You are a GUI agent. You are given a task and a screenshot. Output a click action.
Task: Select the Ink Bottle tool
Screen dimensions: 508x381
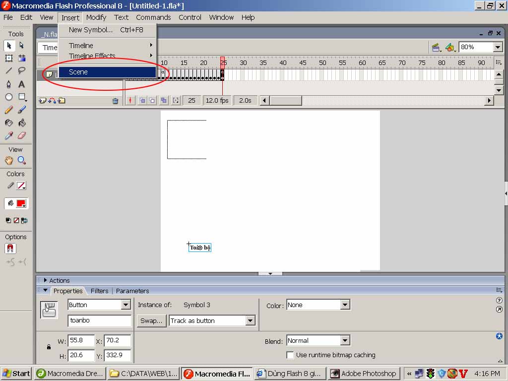point(9,123)
